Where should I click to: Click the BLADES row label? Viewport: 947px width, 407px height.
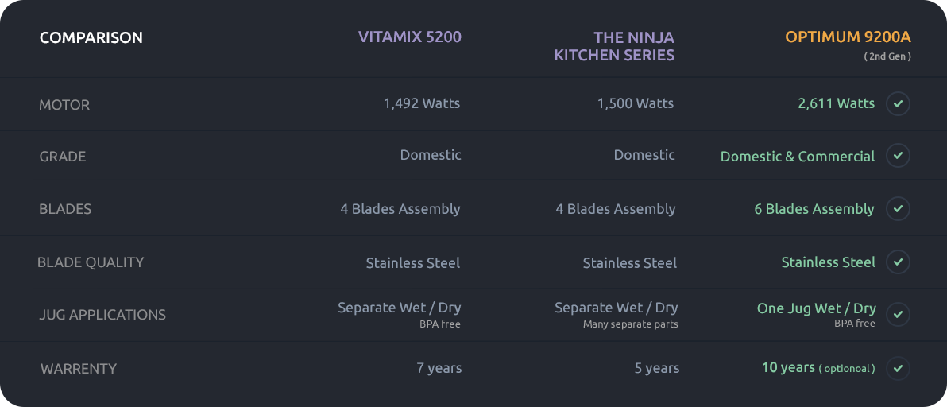(x=65, y=209)
